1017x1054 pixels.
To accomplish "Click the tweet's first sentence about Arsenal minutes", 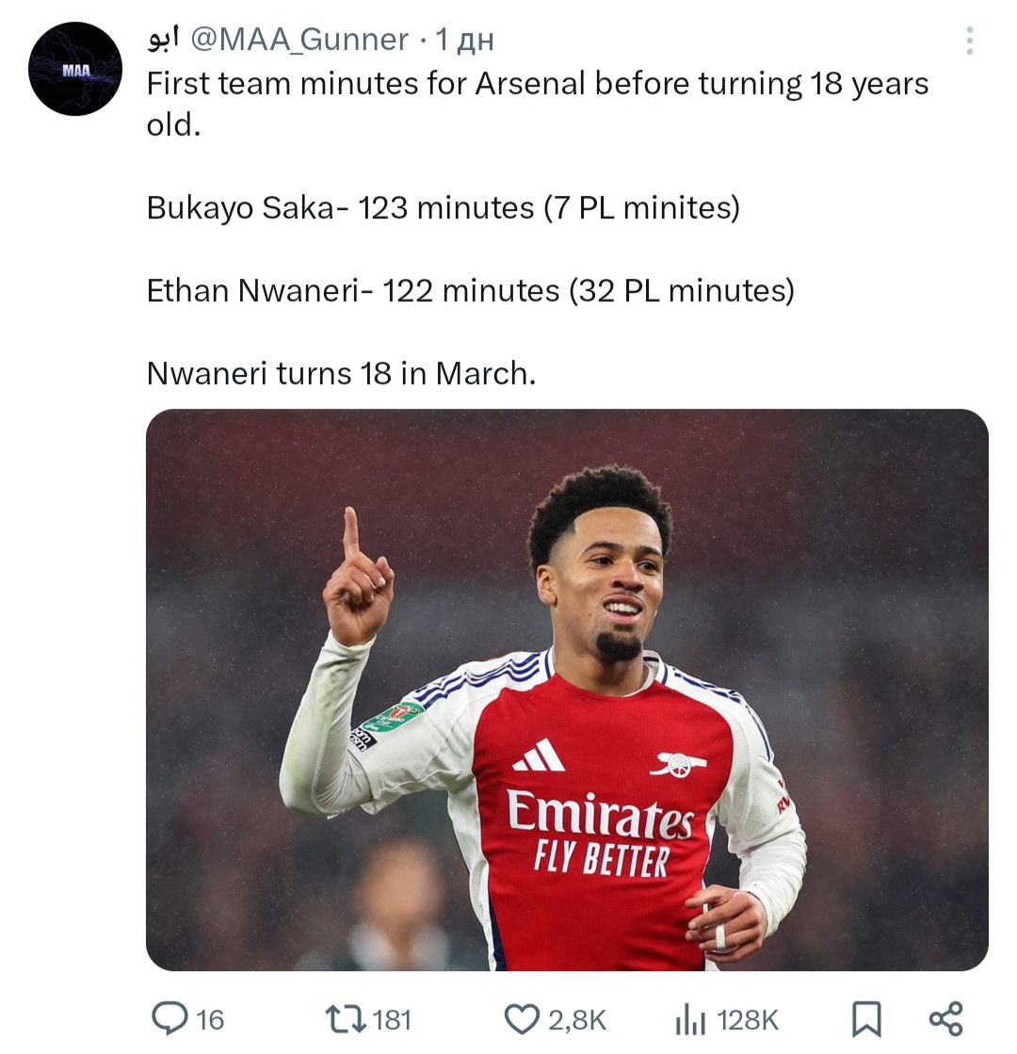I will [537, 85].
